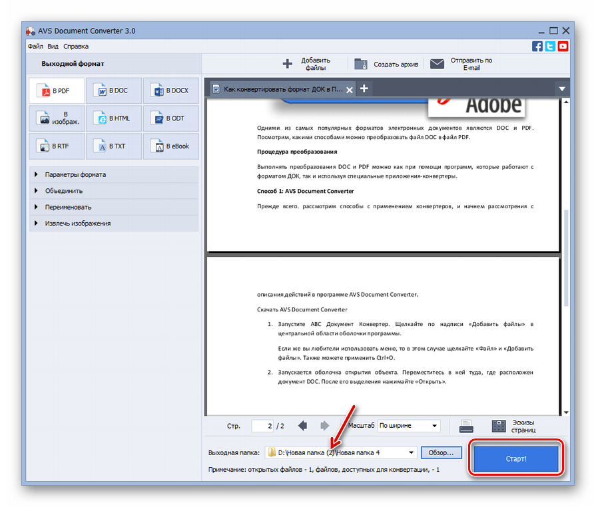The width and height of the screenshot is (596, 507).
Task: Open the Файл menu
Action: pyautogui.click(x=35, y=47)
